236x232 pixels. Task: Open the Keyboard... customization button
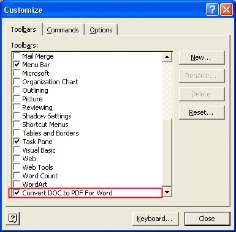tap(155, 219)
